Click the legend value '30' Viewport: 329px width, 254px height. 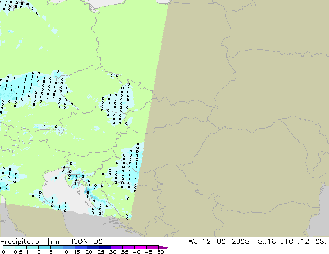pos(113,252)
